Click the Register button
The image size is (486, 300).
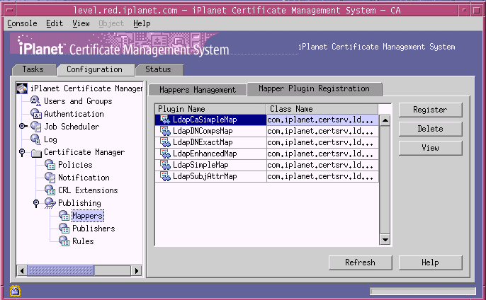(430, 110)
